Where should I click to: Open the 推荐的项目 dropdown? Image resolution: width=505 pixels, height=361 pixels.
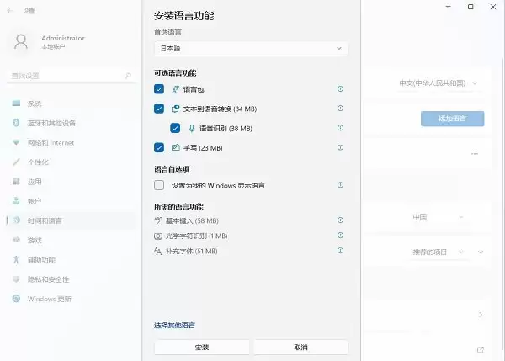click(x=439, y=252)
